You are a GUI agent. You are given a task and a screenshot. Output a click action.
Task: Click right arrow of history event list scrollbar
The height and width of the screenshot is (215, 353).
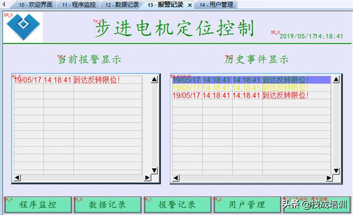(x=329, y=178)
